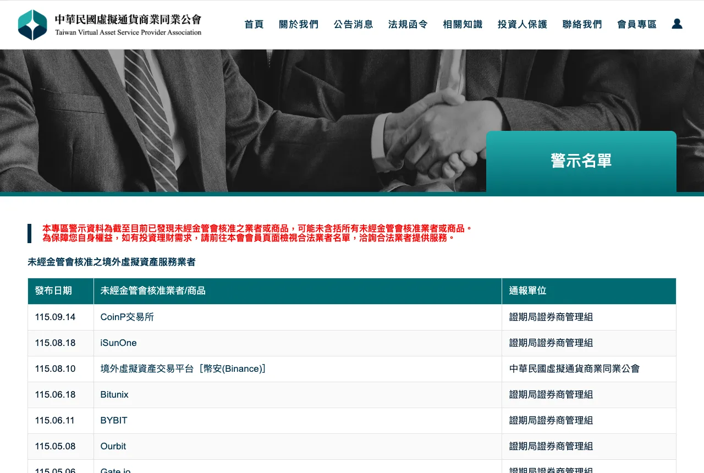
Task: Click the 警示名單 banner tab
Action: [x=581, y=161]
